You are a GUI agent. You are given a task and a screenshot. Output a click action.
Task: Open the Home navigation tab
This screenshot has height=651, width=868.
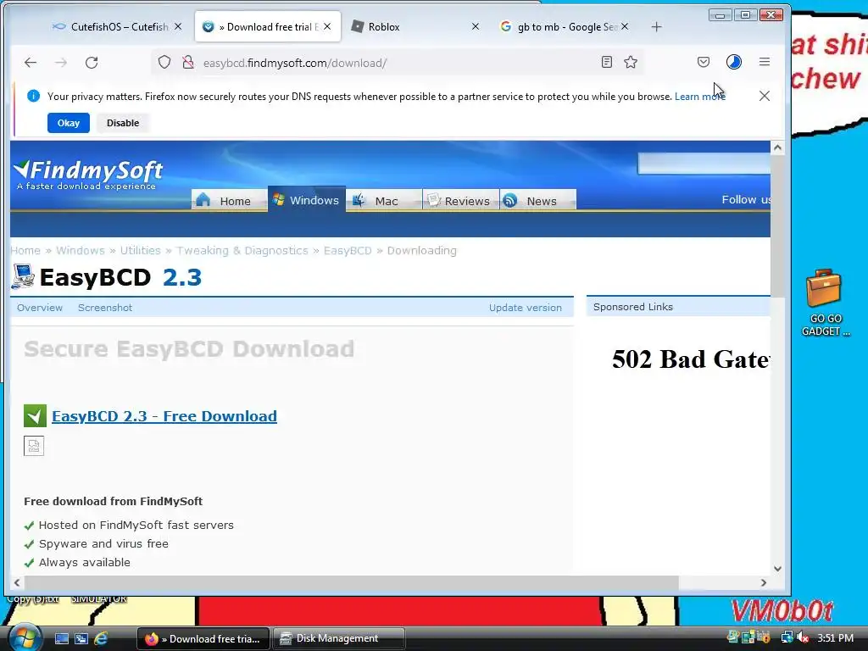coord(229,200)
